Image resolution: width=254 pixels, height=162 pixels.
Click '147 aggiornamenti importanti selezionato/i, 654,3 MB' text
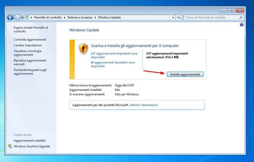click(x=167, y=55)
